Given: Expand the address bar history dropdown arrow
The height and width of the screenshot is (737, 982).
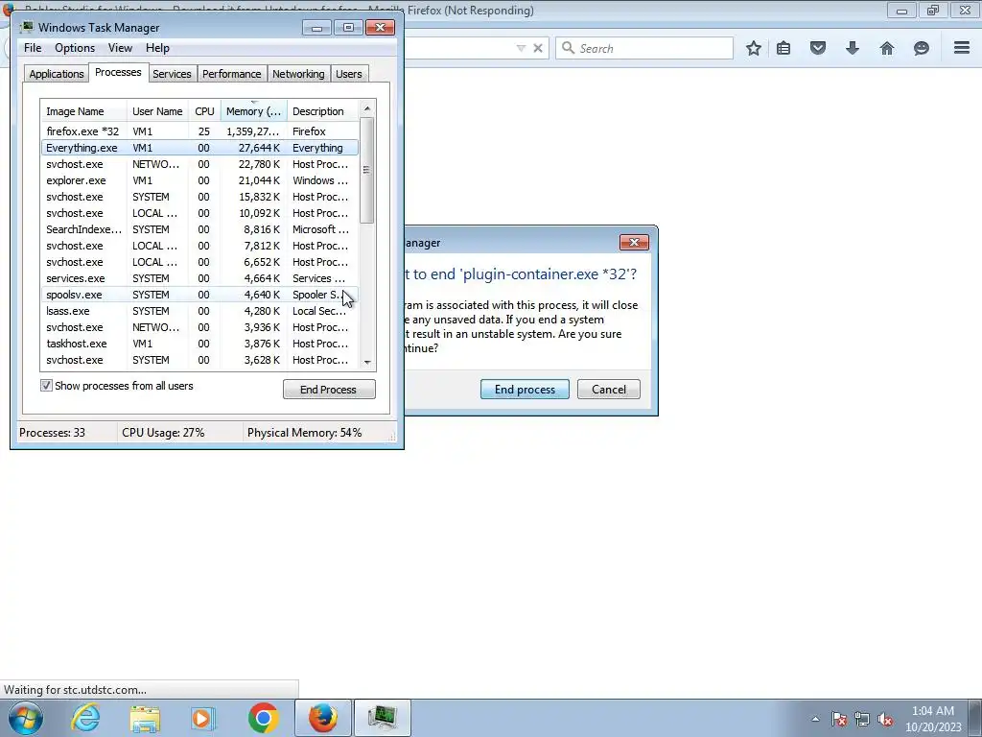Looking at the screenshot, I should click(x=521, y=48).
